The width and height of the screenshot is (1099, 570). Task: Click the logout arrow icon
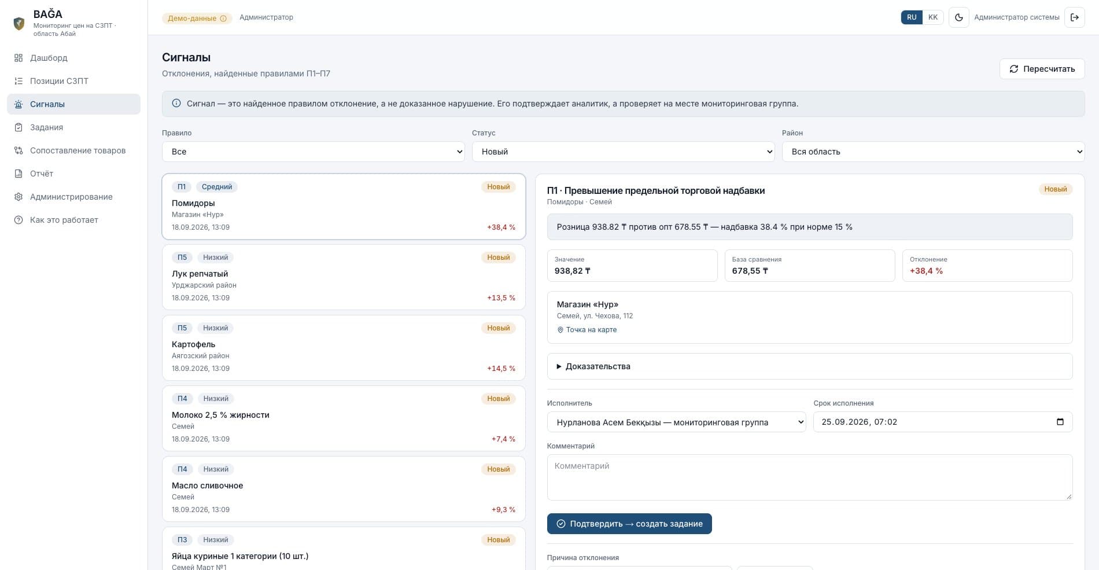point(1074,17)
